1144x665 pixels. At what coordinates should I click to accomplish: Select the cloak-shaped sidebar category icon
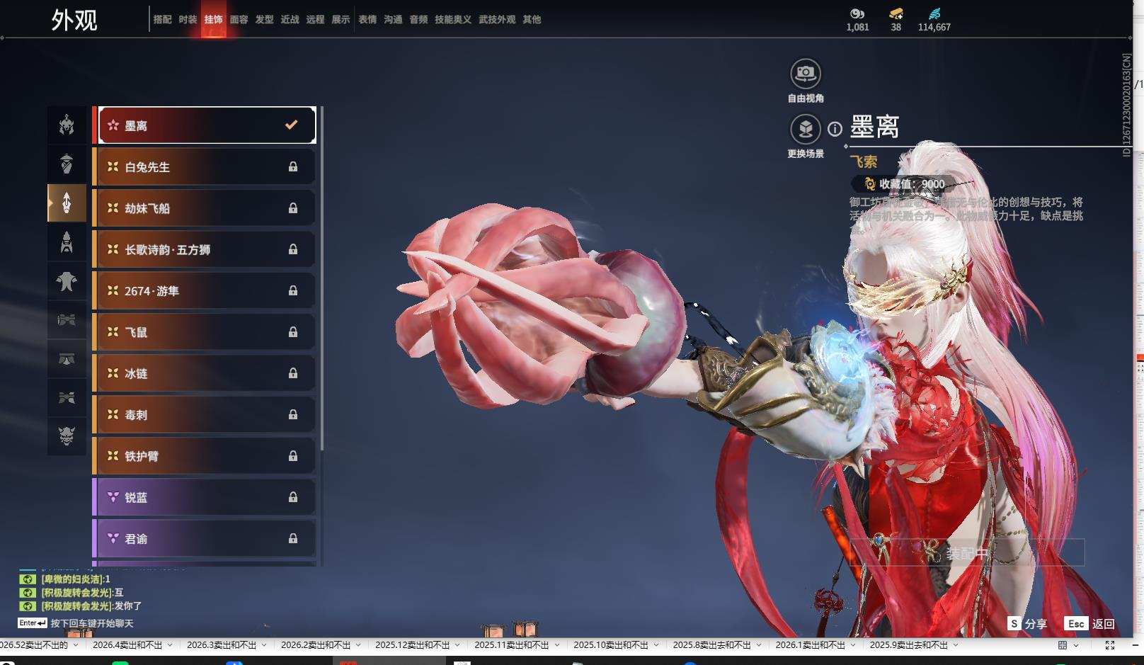(67, 281)
